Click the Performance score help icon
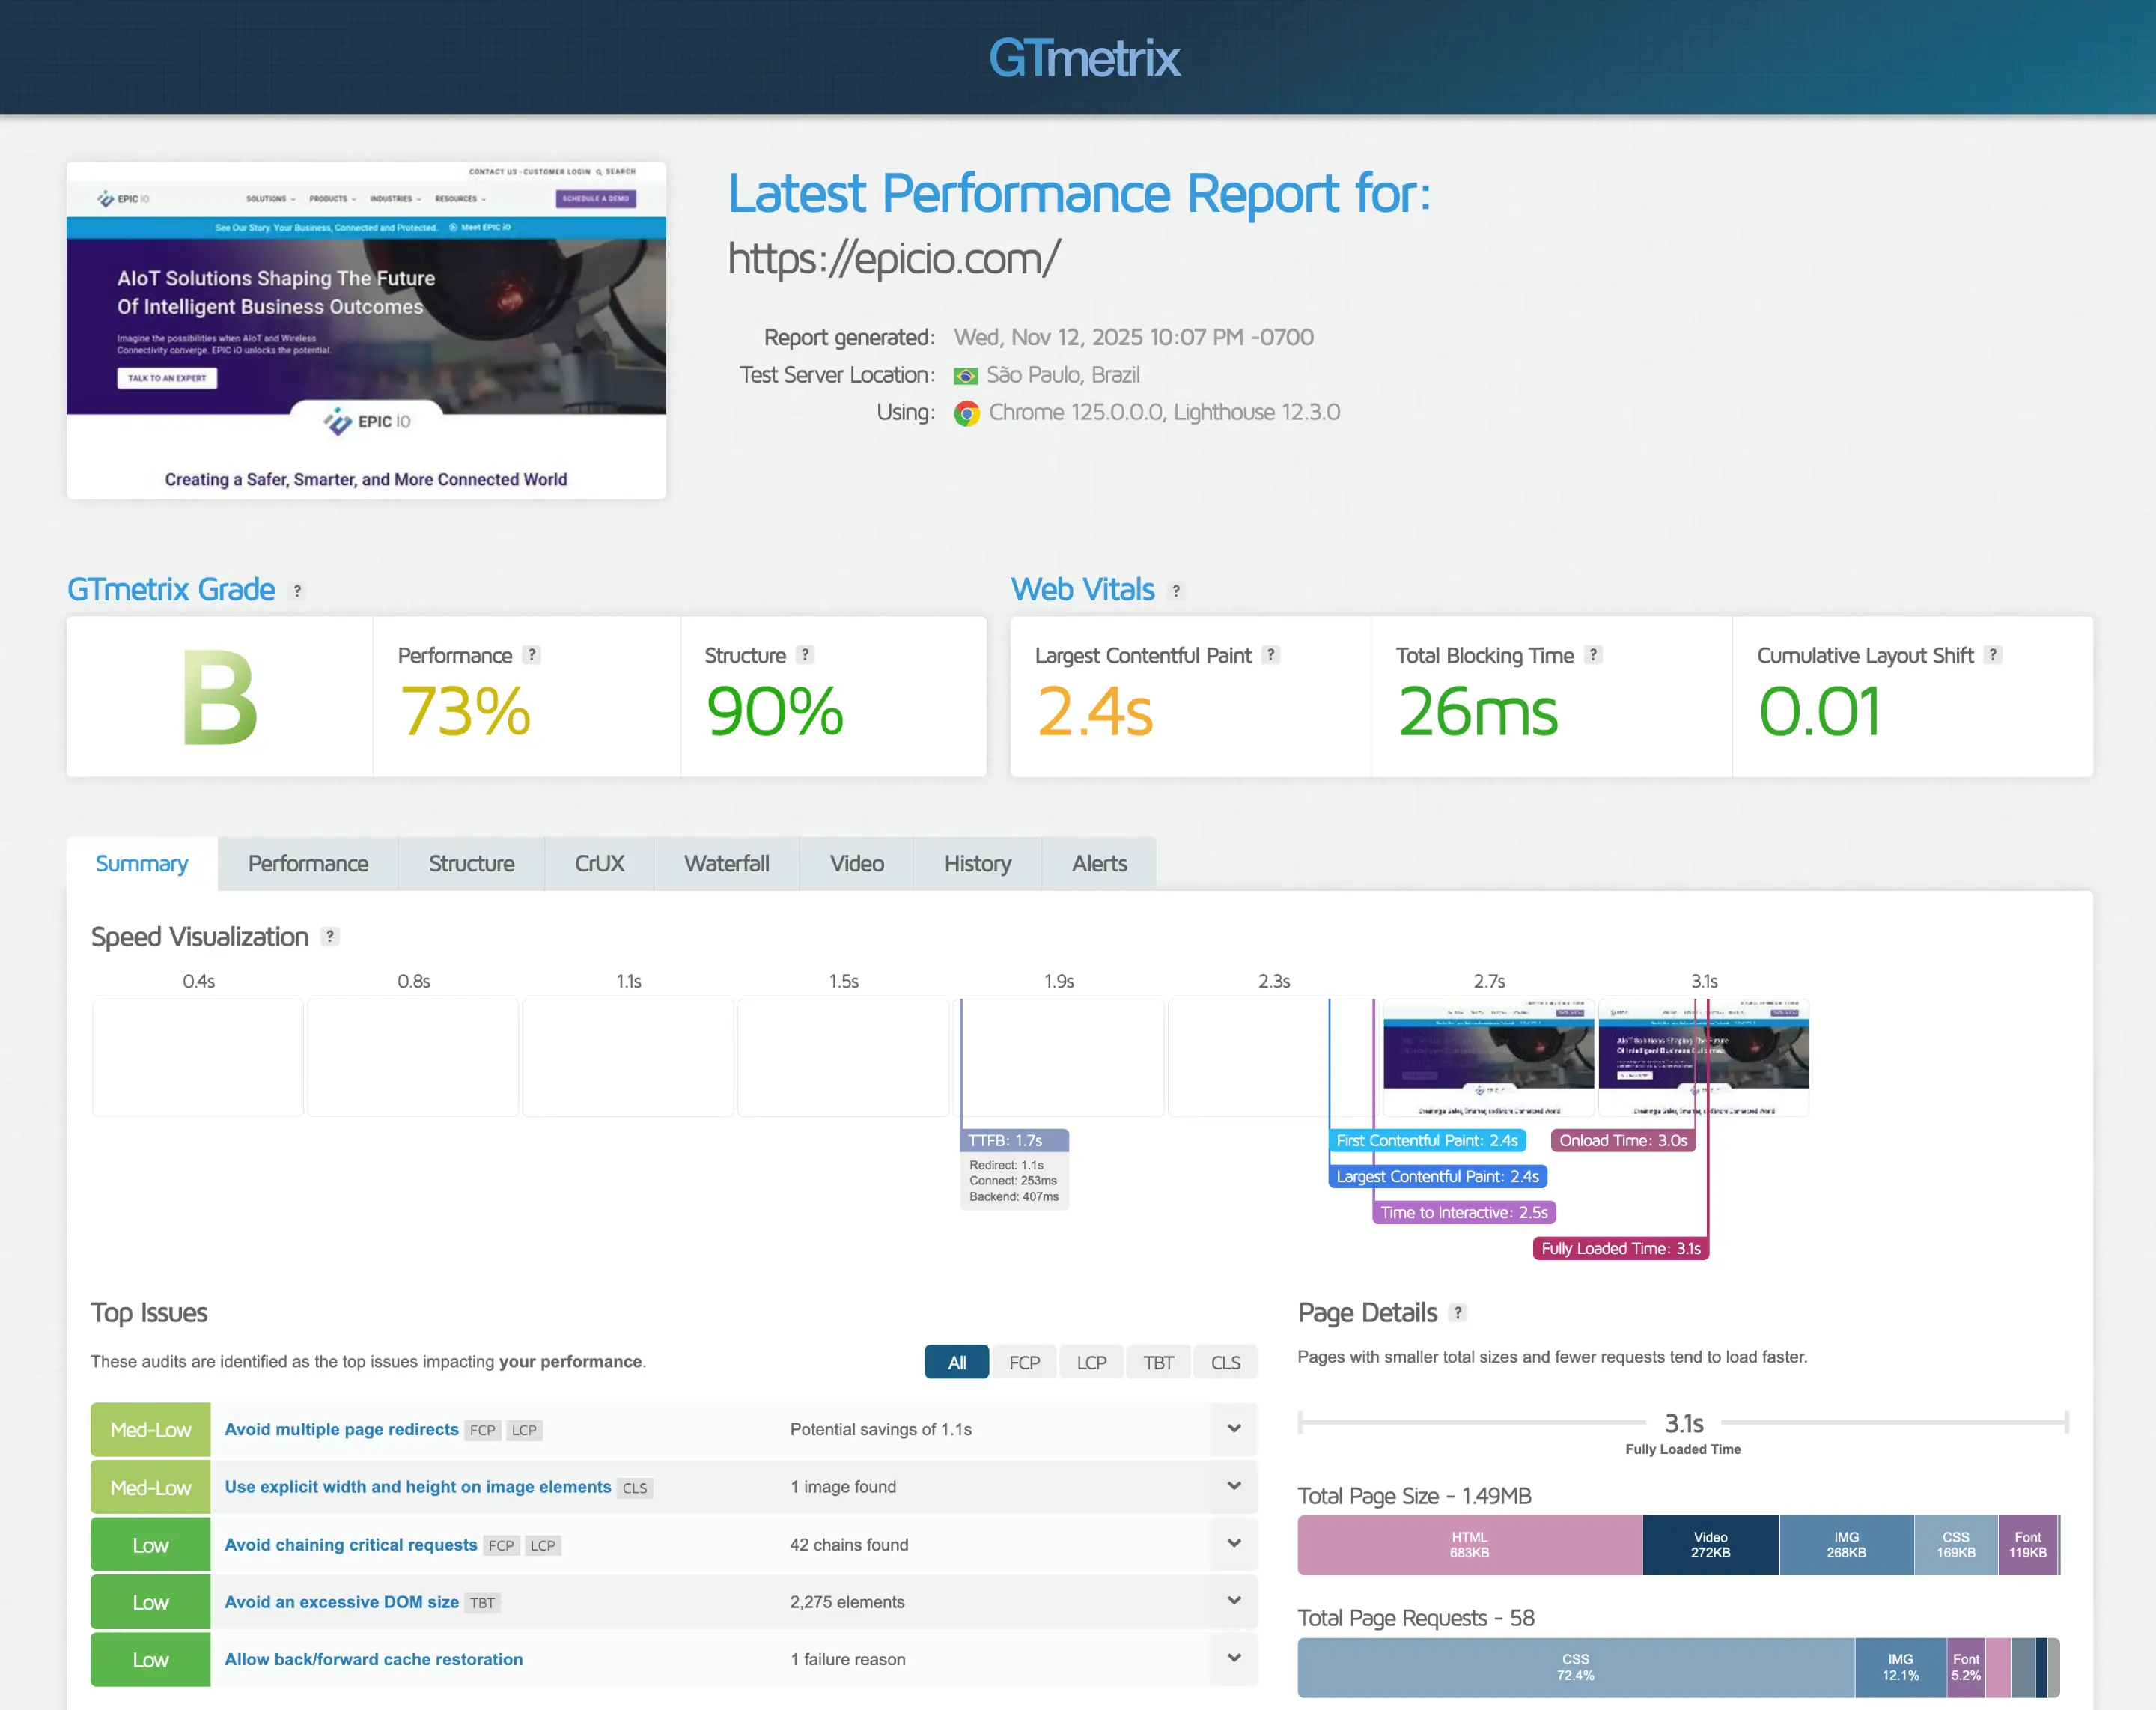The height and width of the screenshot is (1710, 2156). (532, 655)
